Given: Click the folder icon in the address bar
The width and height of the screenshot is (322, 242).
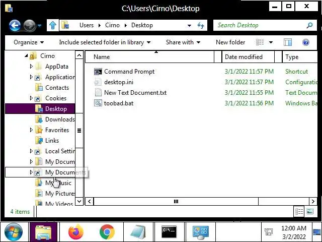Looking at the screenshot, I should (65, 25).
